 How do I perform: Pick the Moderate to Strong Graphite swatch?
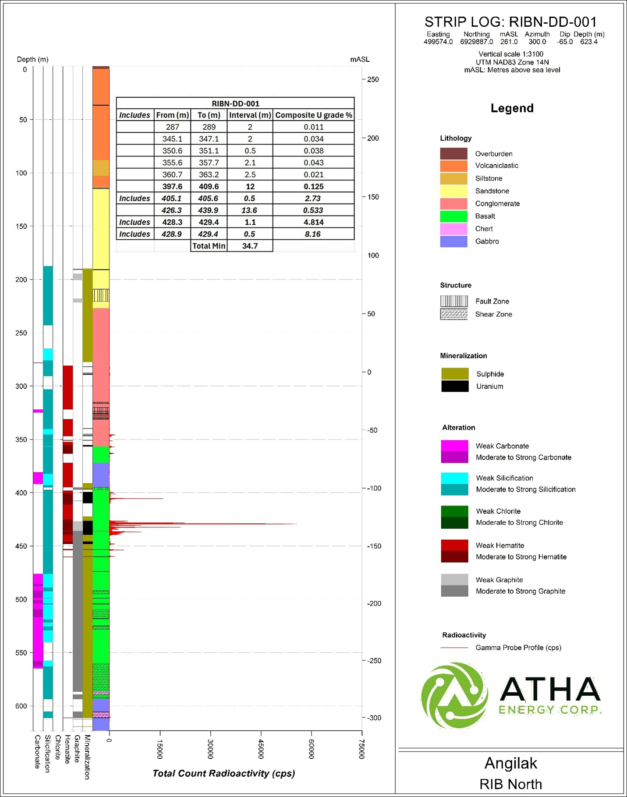pos(454,591)
